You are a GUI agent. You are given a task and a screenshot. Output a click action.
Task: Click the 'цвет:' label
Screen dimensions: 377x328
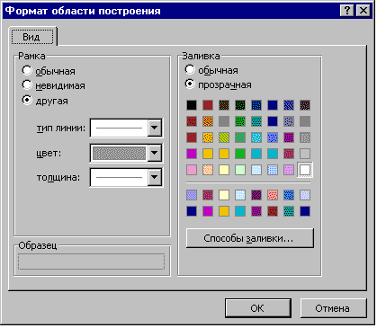(x=49, y=154)
